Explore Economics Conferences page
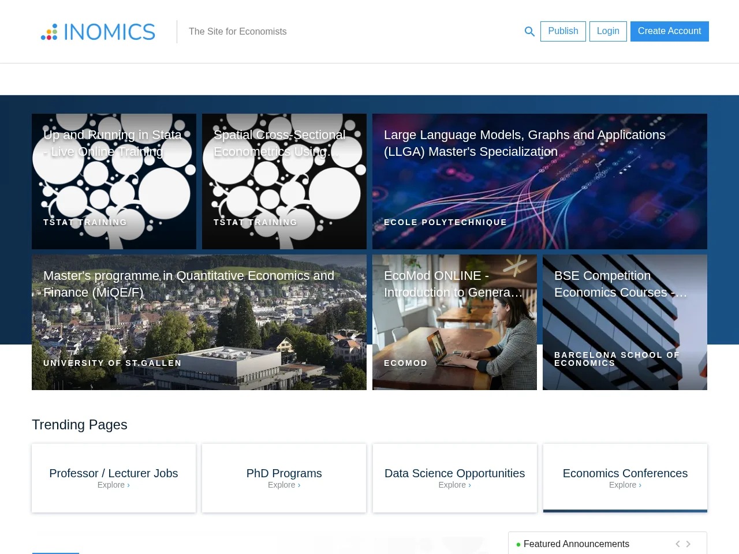This screenshot has width=739, height=554. [x=625, y=478]
